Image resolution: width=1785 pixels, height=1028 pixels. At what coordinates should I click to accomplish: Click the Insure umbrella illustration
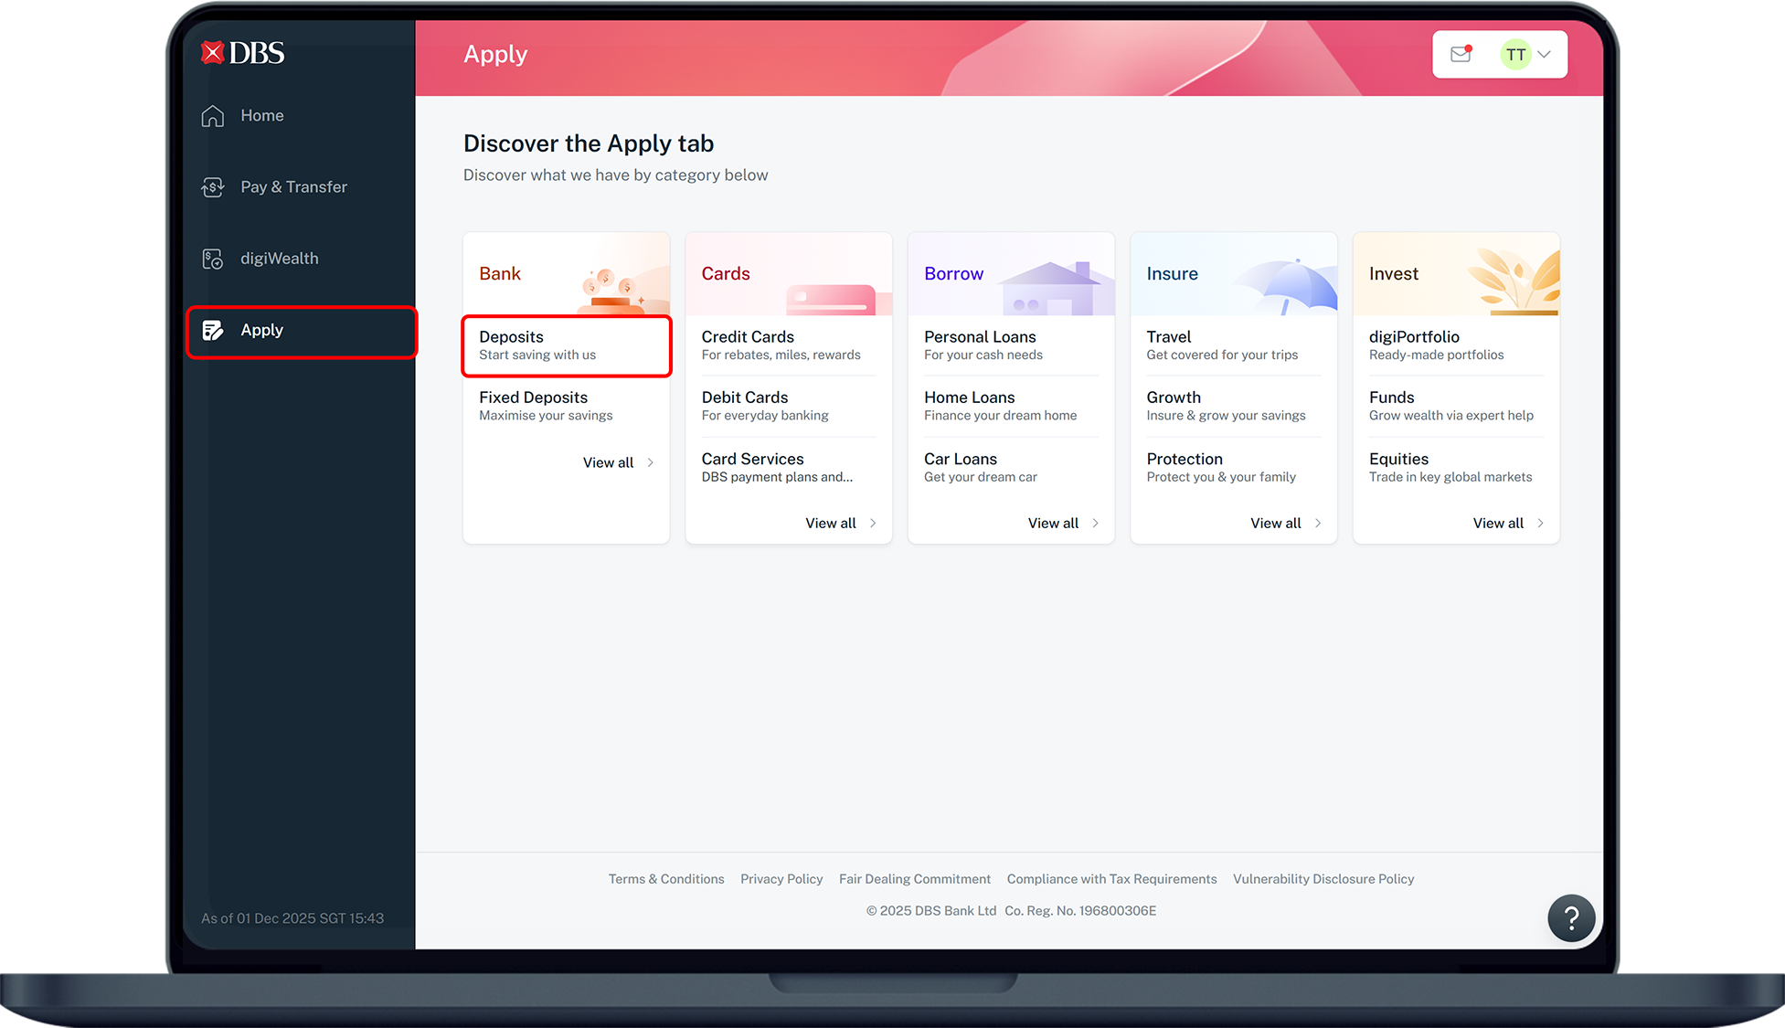tap(1287, 285)
